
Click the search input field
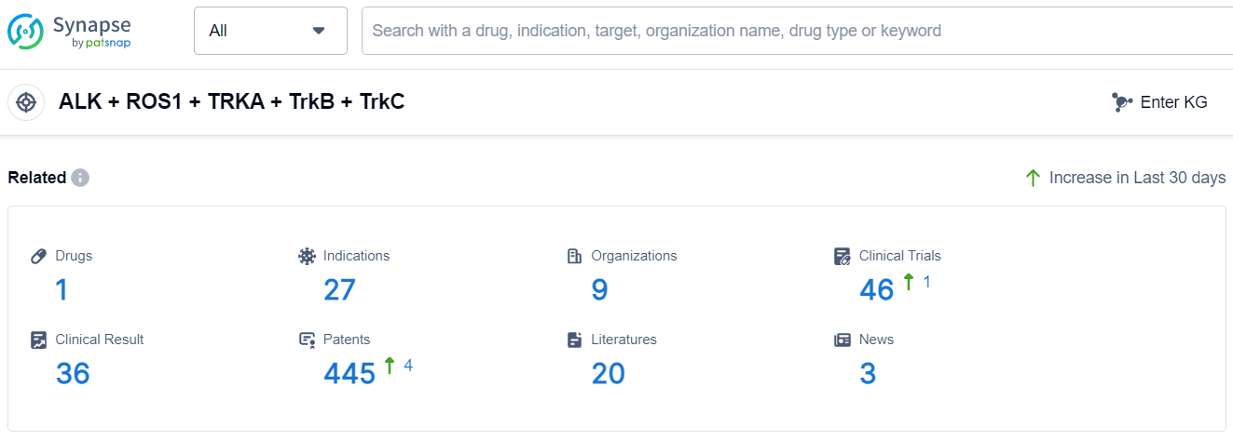(792, 31)
